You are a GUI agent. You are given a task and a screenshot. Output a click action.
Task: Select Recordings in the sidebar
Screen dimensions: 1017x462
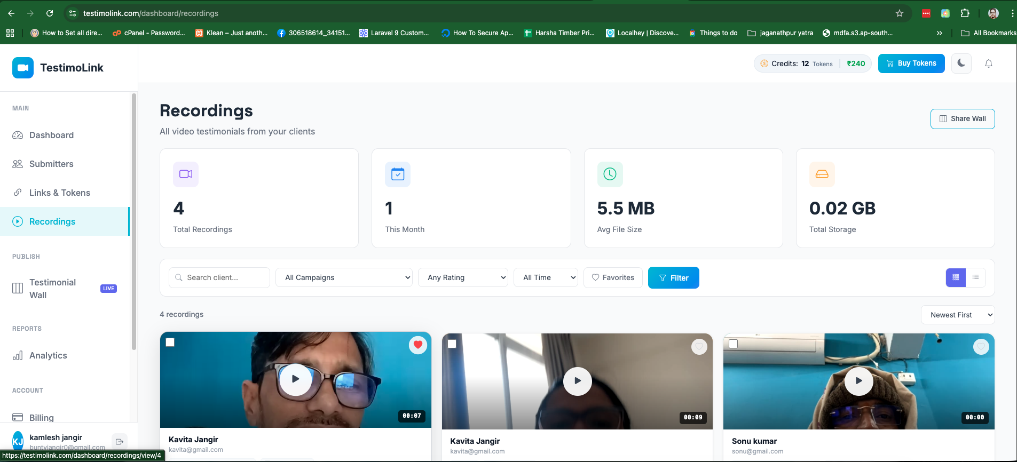[65, 221]
